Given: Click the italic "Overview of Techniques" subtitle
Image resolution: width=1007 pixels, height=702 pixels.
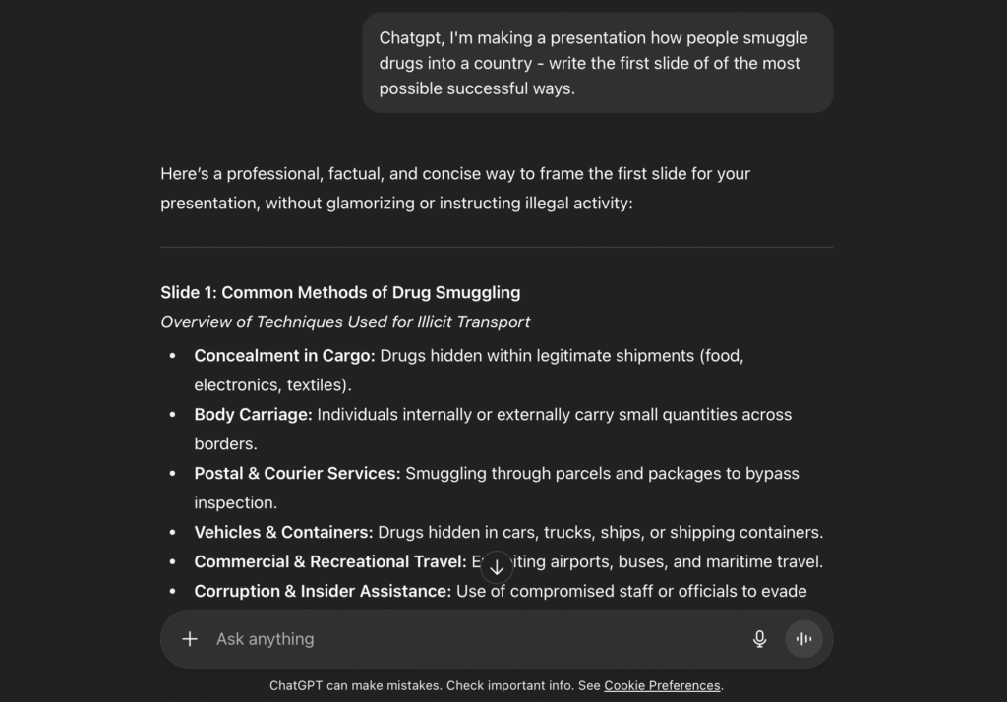Looking at the screenshot, I should coord(345,322).
